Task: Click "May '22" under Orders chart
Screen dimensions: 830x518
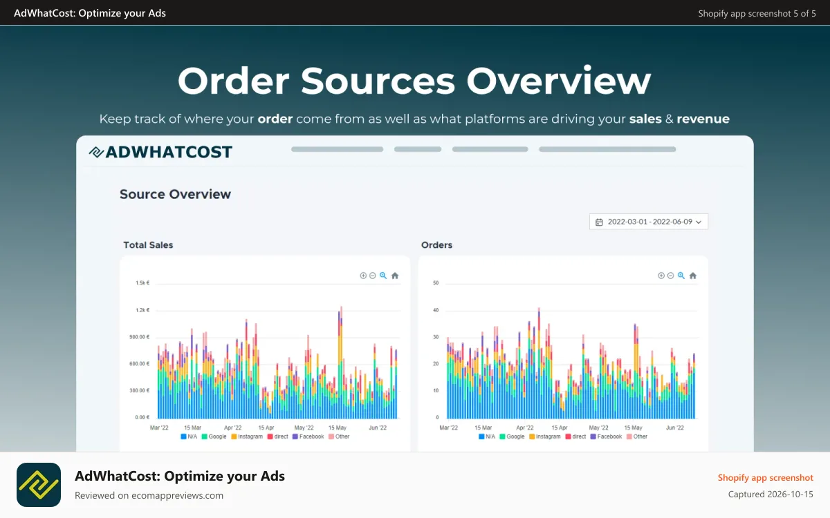Action: pyautogui.click(x=599, y=428)
